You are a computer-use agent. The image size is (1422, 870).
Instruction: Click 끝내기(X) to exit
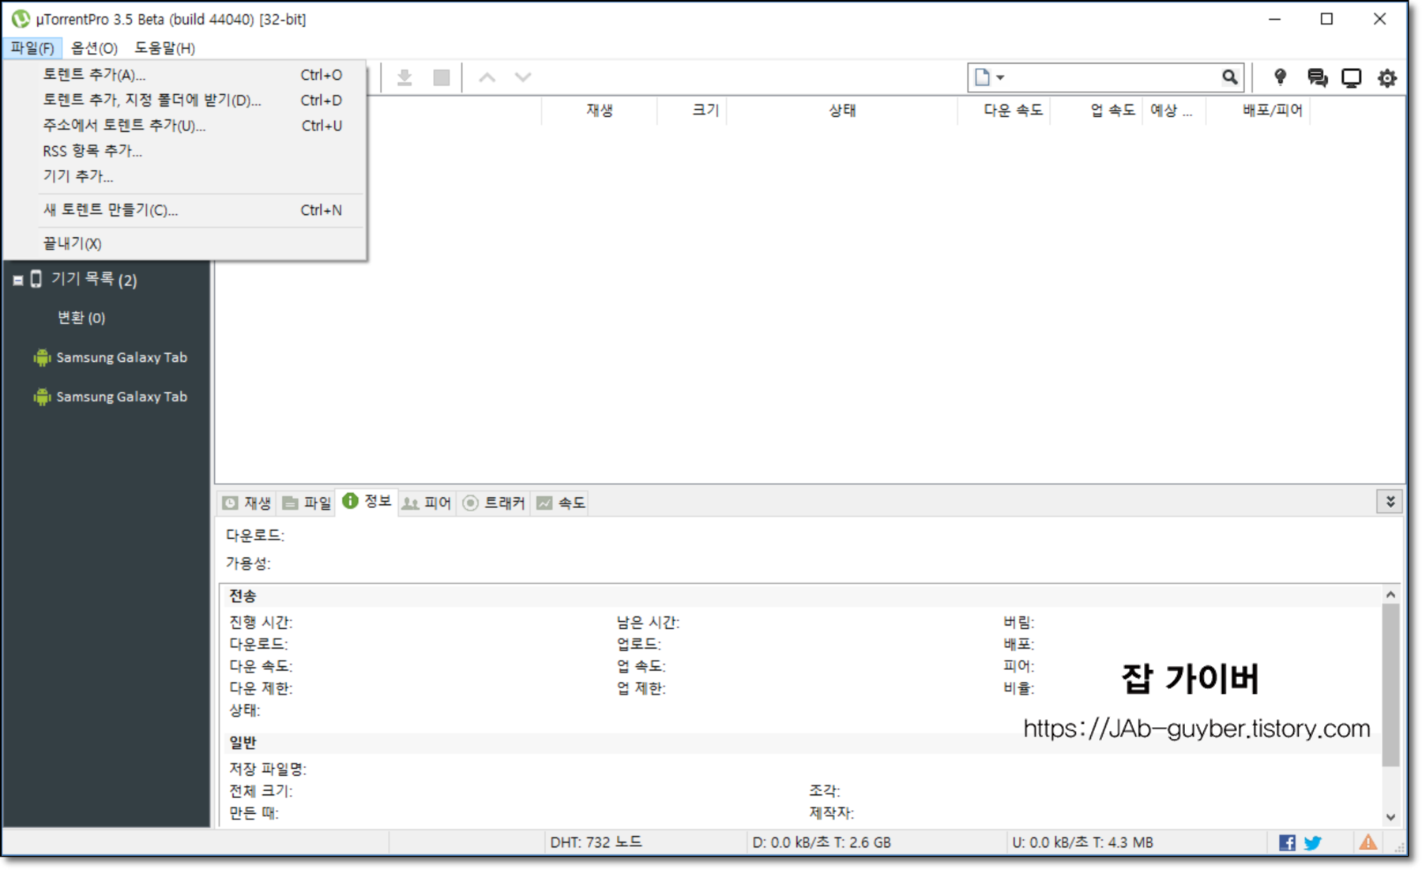tap(186, 243)
